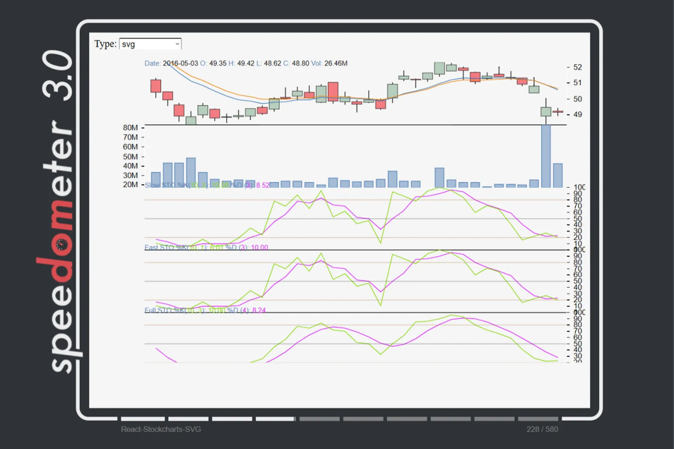Click the 80M volume axis label
The image size is (674, 449).
(x=130, y=128)
